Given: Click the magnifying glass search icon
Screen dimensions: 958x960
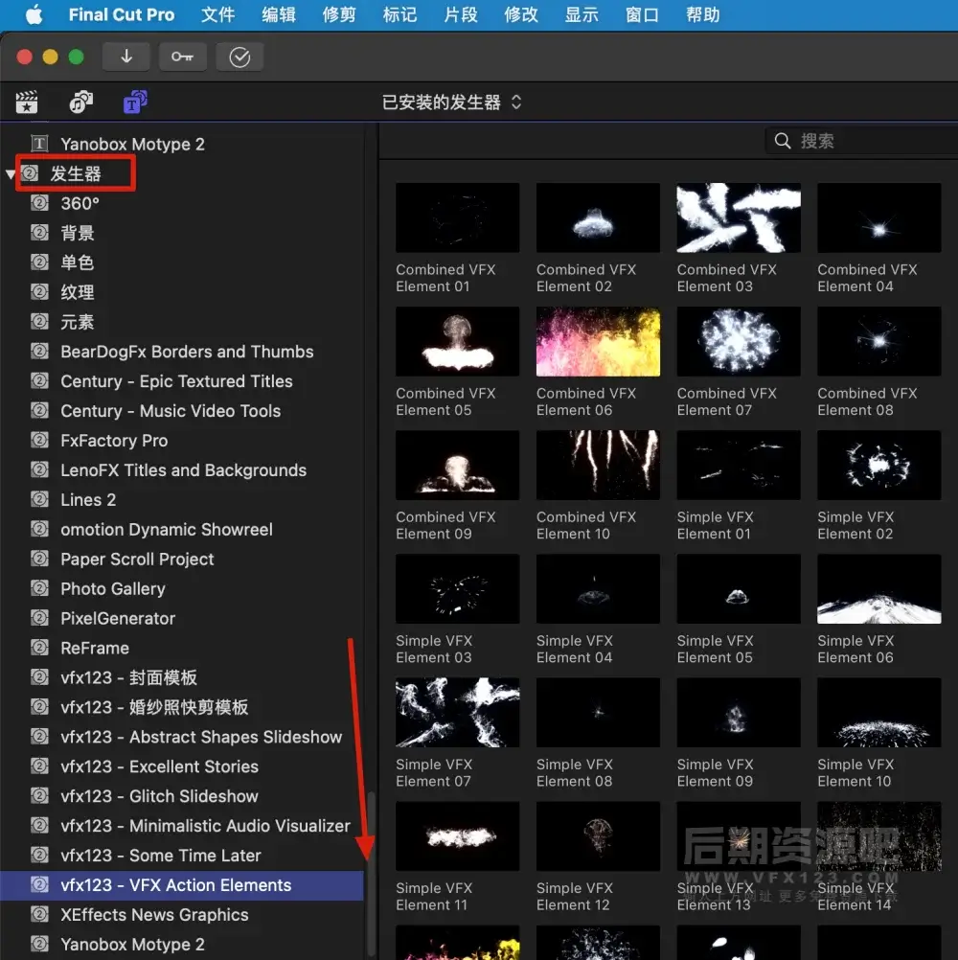Looking at the screenshot, I should pos(783,141).
